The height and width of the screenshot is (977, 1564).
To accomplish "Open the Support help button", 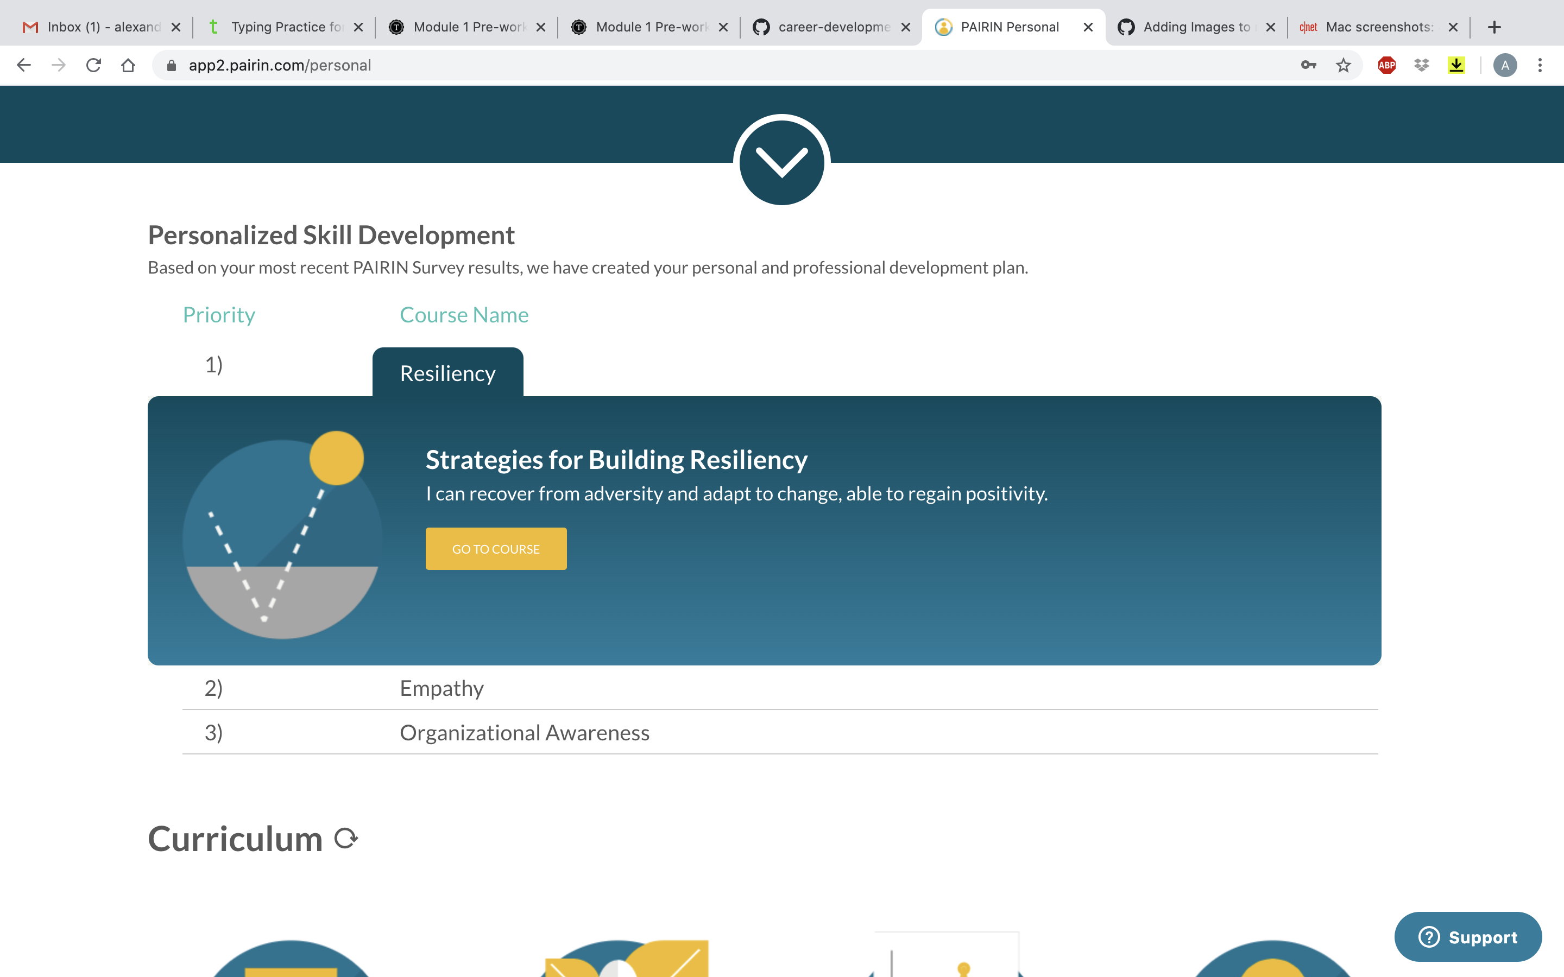I will tap(1468, 936).
